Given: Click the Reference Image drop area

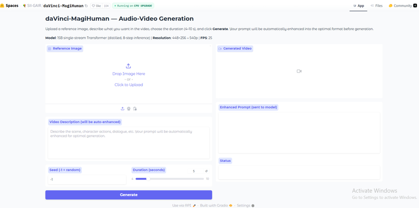Looking at the screenshot, I should point(128,76).
